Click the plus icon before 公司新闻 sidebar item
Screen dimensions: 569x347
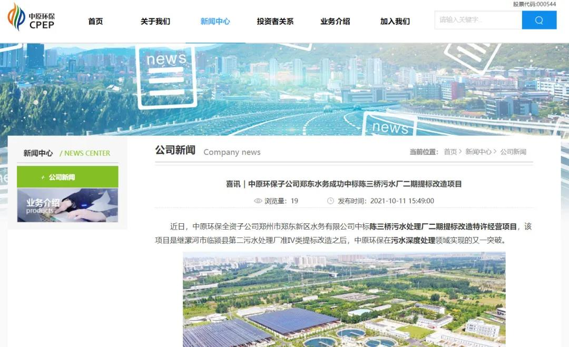pos(43,177)
